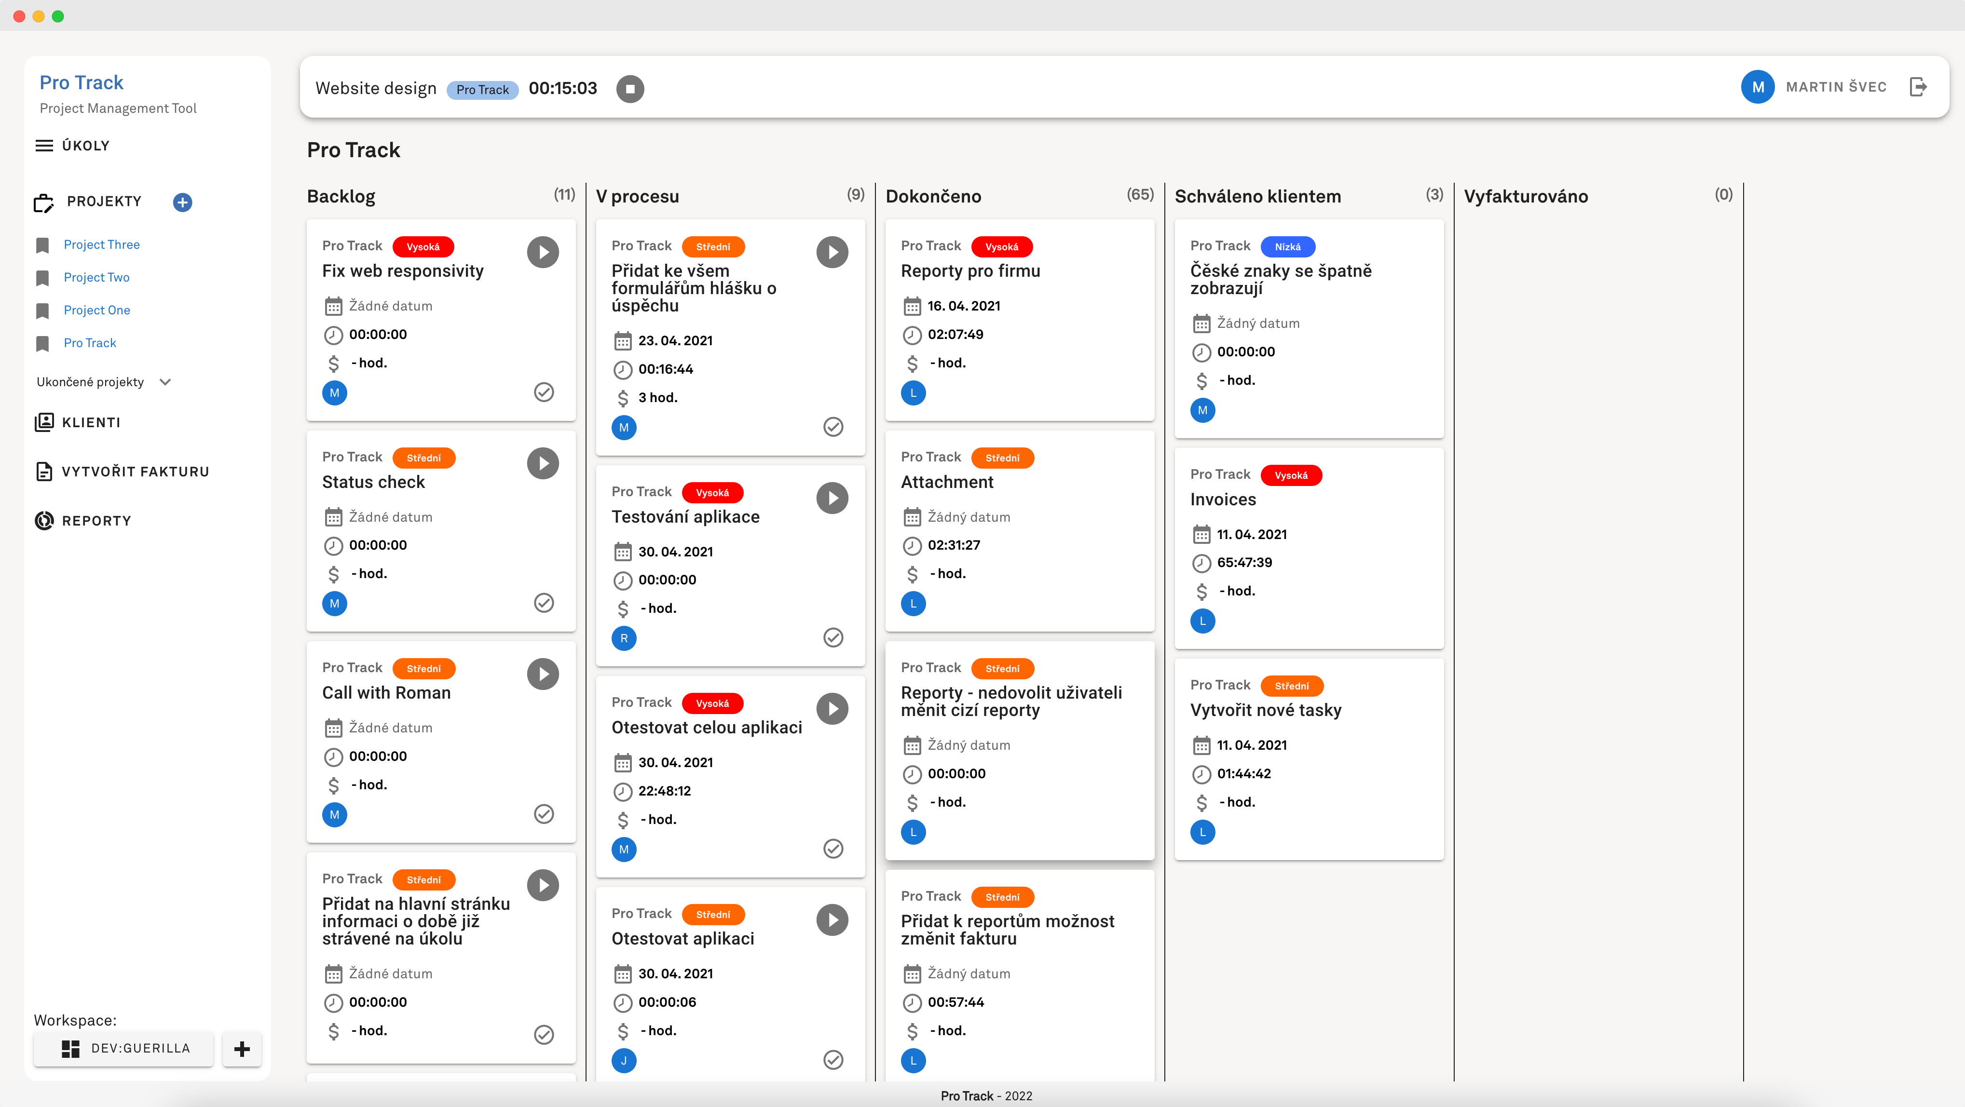The image size is (1965, 1107).
Task: Mark Fix web responsivity as complete
Action: pos(543,392)
